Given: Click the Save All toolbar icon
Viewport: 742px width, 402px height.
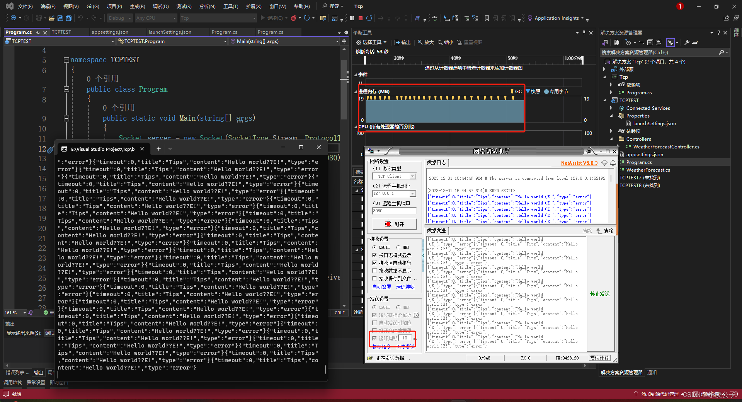Looking at the screenshot, I should pos(69,18).
